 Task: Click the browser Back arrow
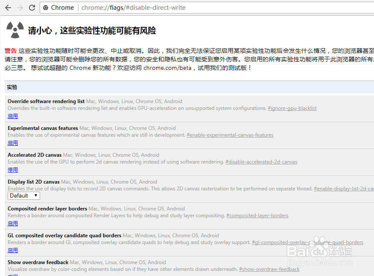(8, 8)
